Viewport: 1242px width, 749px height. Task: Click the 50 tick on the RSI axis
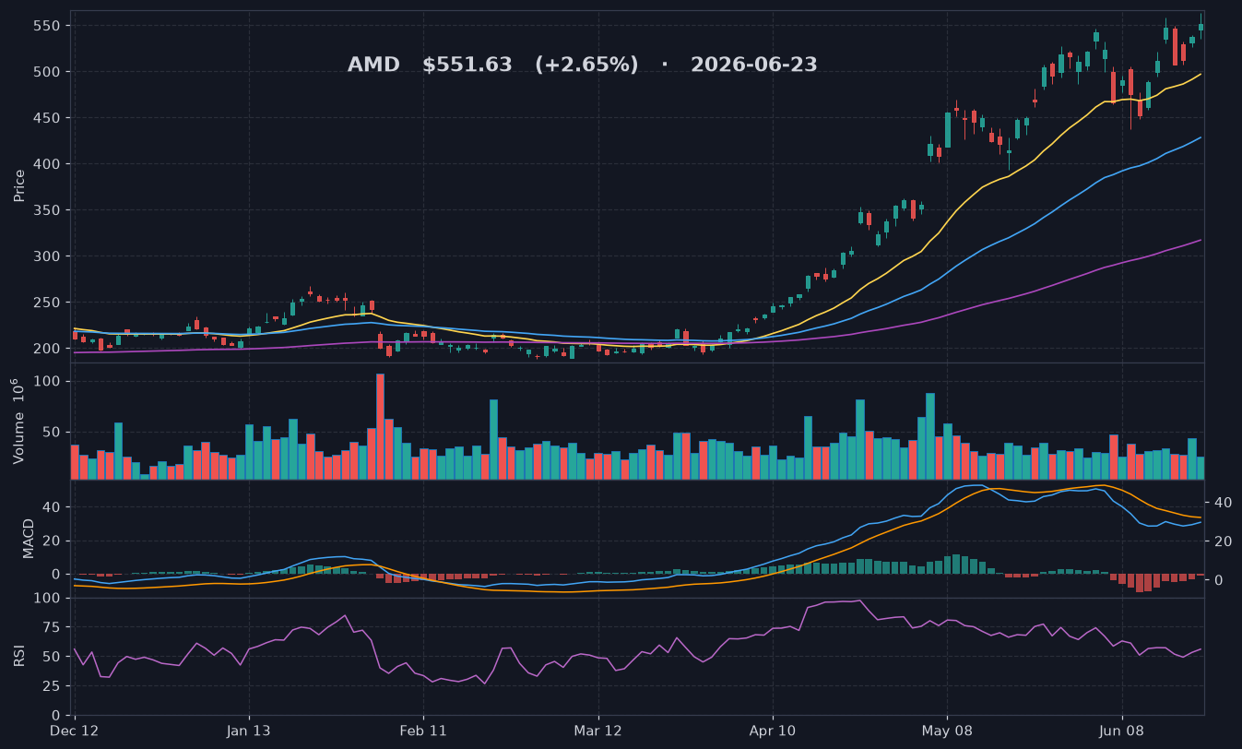click(x=53, y=657)
